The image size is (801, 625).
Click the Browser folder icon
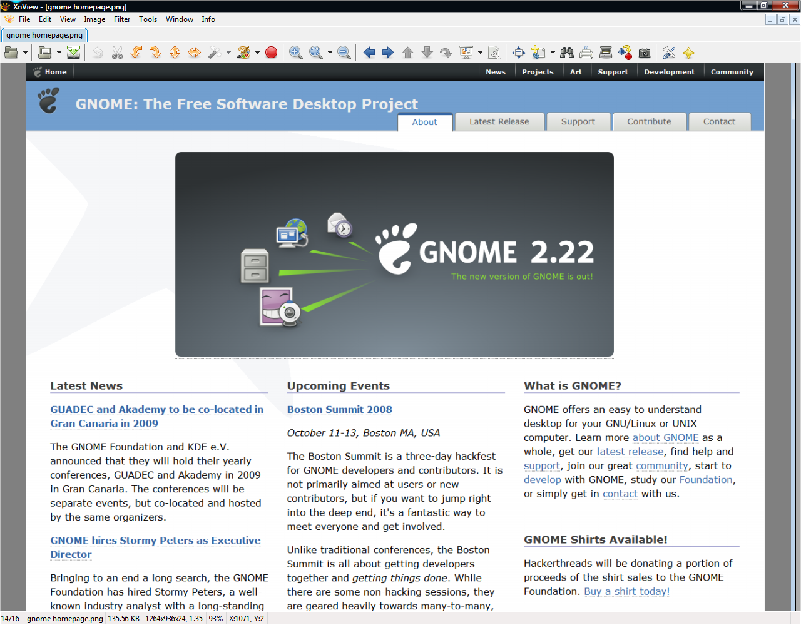tap(44, 53)
